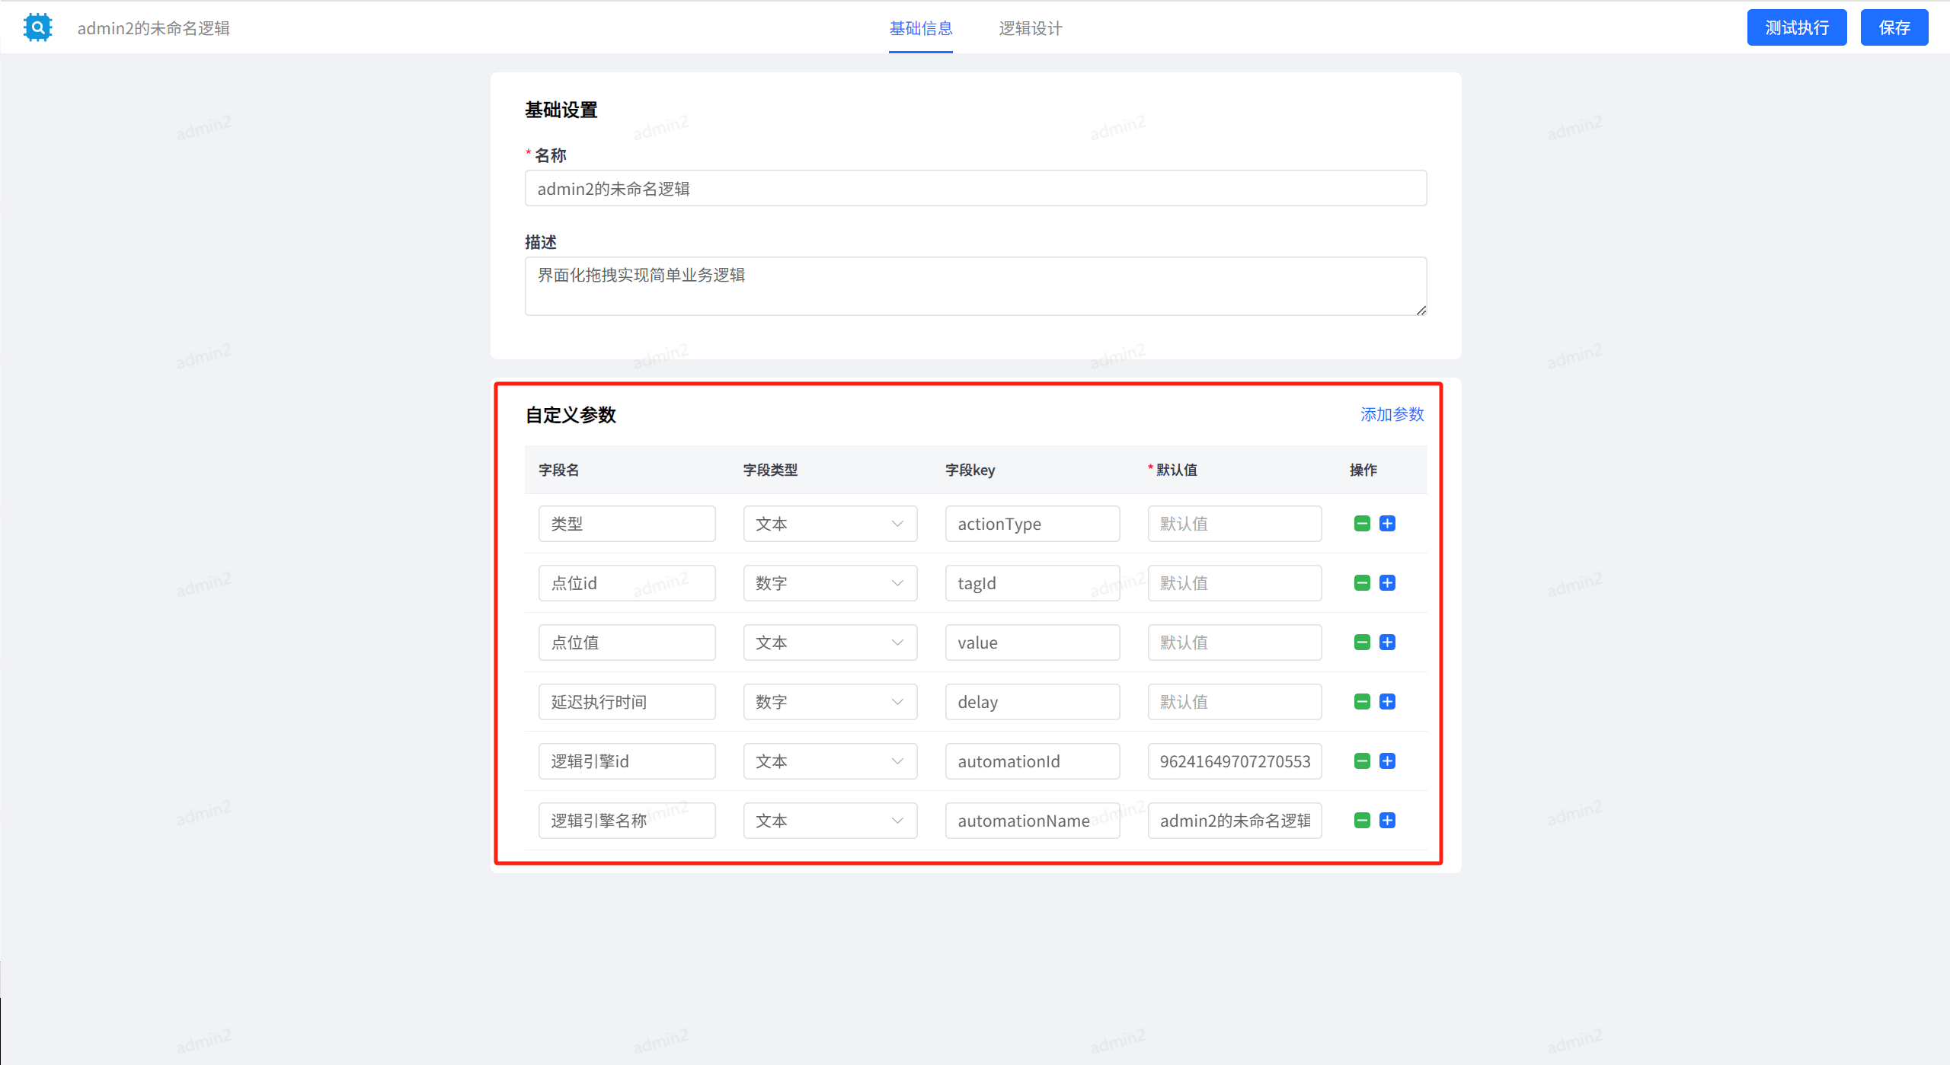Screen dimensions: 1950x1065
Task: Click the plus icon on the tagId row
Action: point(1387,582)
